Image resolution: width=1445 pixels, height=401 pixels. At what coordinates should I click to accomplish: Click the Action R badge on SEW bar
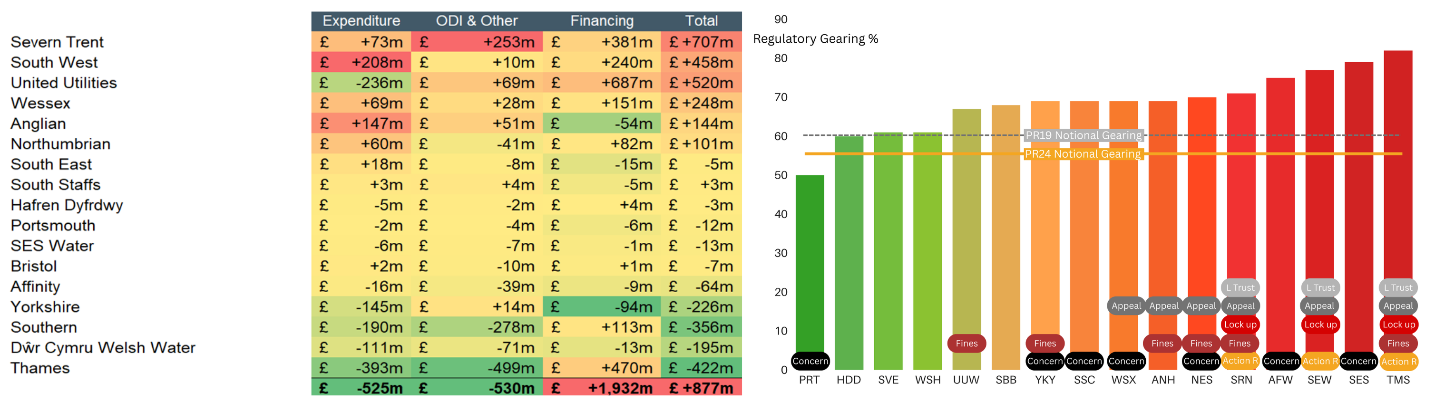[1320, 361]
